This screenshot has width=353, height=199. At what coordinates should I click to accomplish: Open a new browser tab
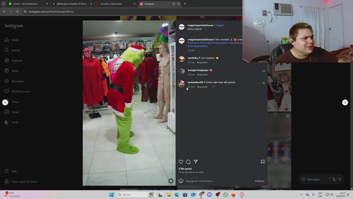[x=185, y=4]
